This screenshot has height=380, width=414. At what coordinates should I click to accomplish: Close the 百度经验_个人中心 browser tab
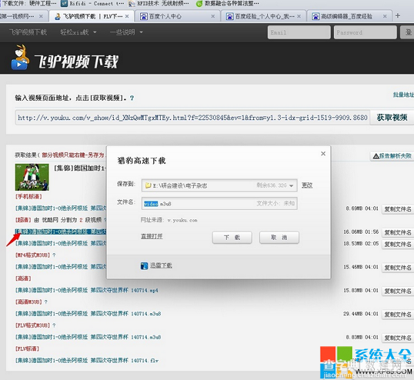[x=299, y=17]
